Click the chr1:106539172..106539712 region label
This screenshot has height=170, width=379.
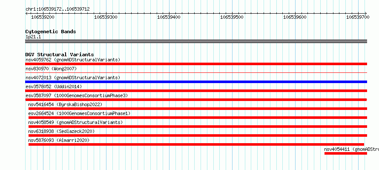(x=57, y=9)
